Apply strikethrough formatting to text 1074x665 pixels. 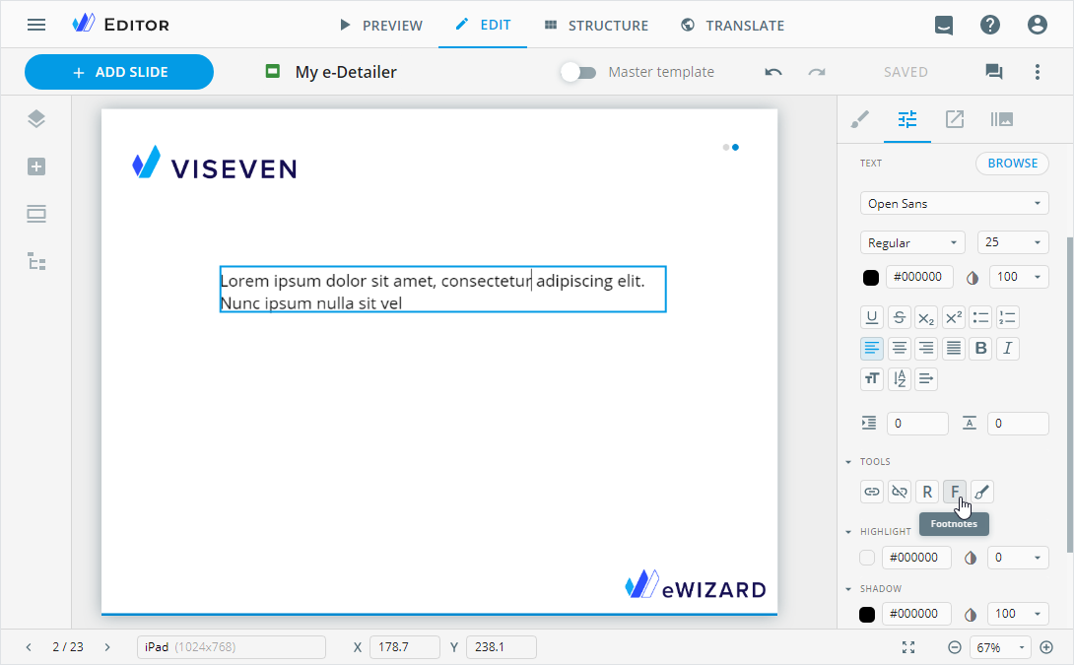coord(899,317)
